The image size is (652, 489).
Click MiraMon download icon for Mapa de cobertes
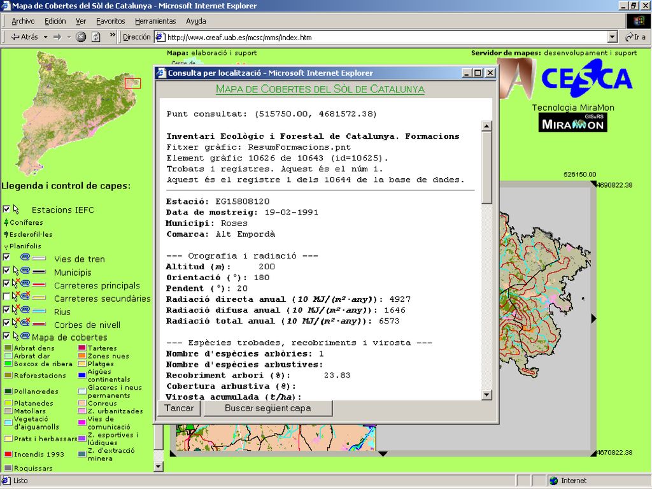[x=25, y=336]
